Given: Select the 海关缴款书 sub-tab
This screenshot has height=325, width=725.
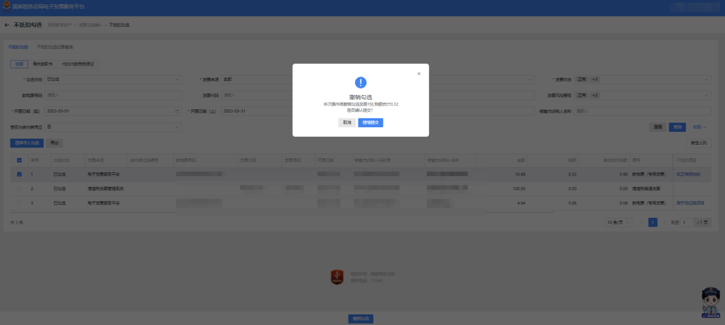Looking at the screenshot, I should tap(42, 64).
